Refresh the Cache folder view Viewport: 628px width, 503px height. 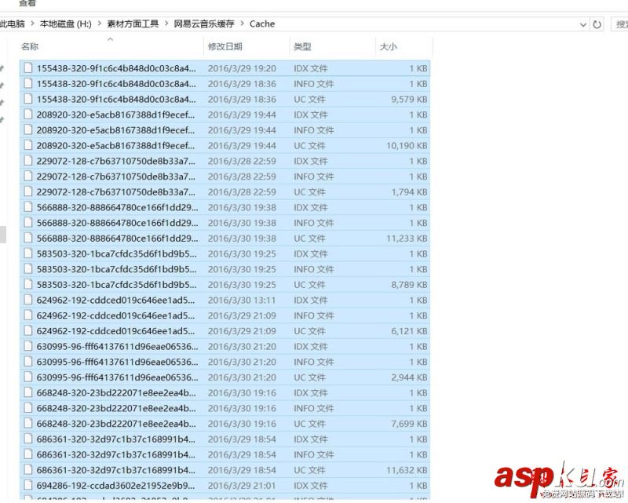click(x=597, y=24)
